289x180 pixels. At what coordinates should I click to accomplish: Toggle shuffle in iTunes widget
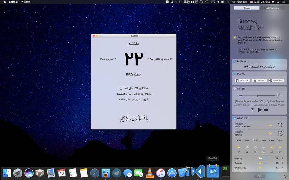[x=253, y=110]
